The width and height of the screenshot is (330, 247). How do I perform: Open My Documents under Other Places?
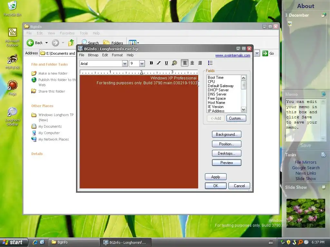click(50, 126)
